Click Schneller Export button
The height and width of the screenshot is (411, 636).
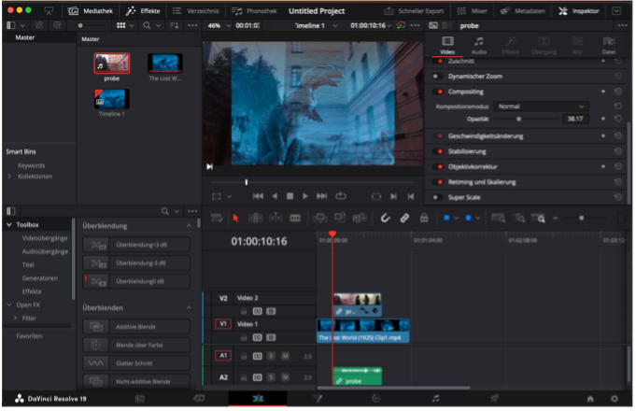point(414,11)
